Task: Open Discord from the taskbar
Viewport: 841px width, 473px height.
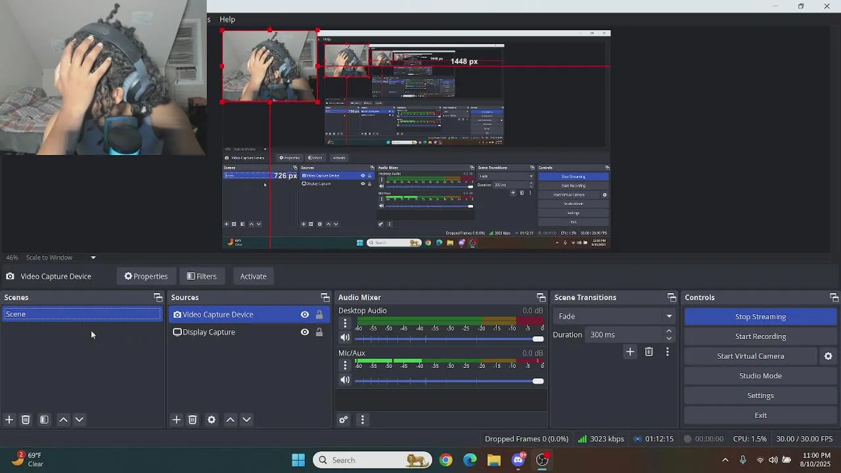Action: 518,460
